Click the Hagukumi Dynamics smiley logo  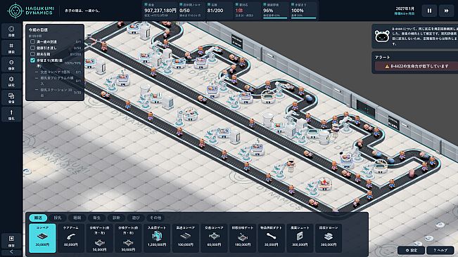click(15, 11)
